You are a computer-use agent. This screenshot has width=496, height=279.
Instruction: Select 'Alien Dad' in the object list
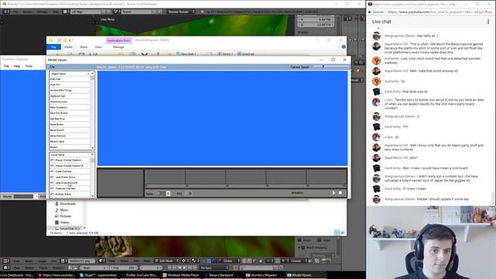point(70,79)
